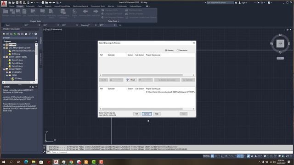
Task: Open the Windows Start menu
Action: pos(3,162)
